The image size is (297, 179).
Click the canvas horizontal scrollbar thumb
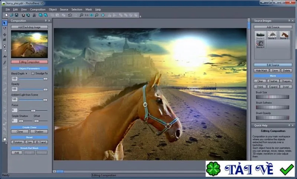coord(60,172)
